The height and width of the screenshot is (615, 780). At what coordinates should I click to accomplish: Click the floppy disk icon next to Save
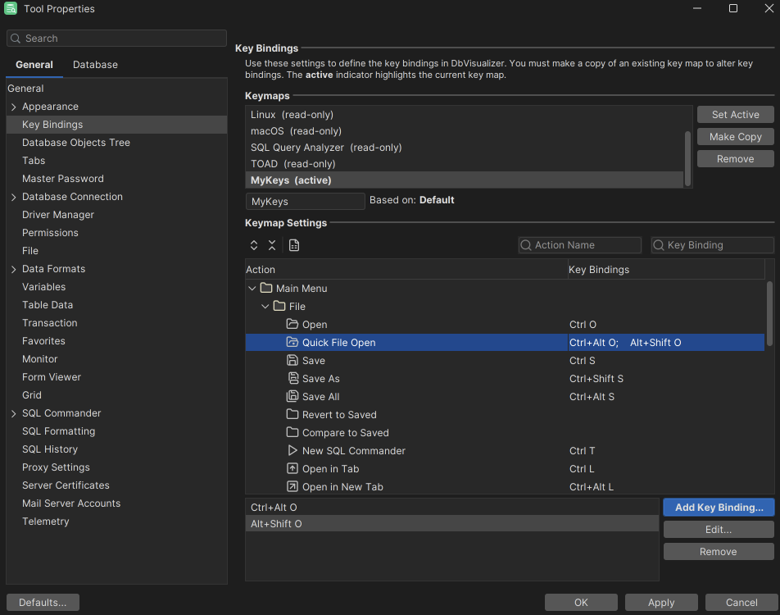click(x=292, y=360)
